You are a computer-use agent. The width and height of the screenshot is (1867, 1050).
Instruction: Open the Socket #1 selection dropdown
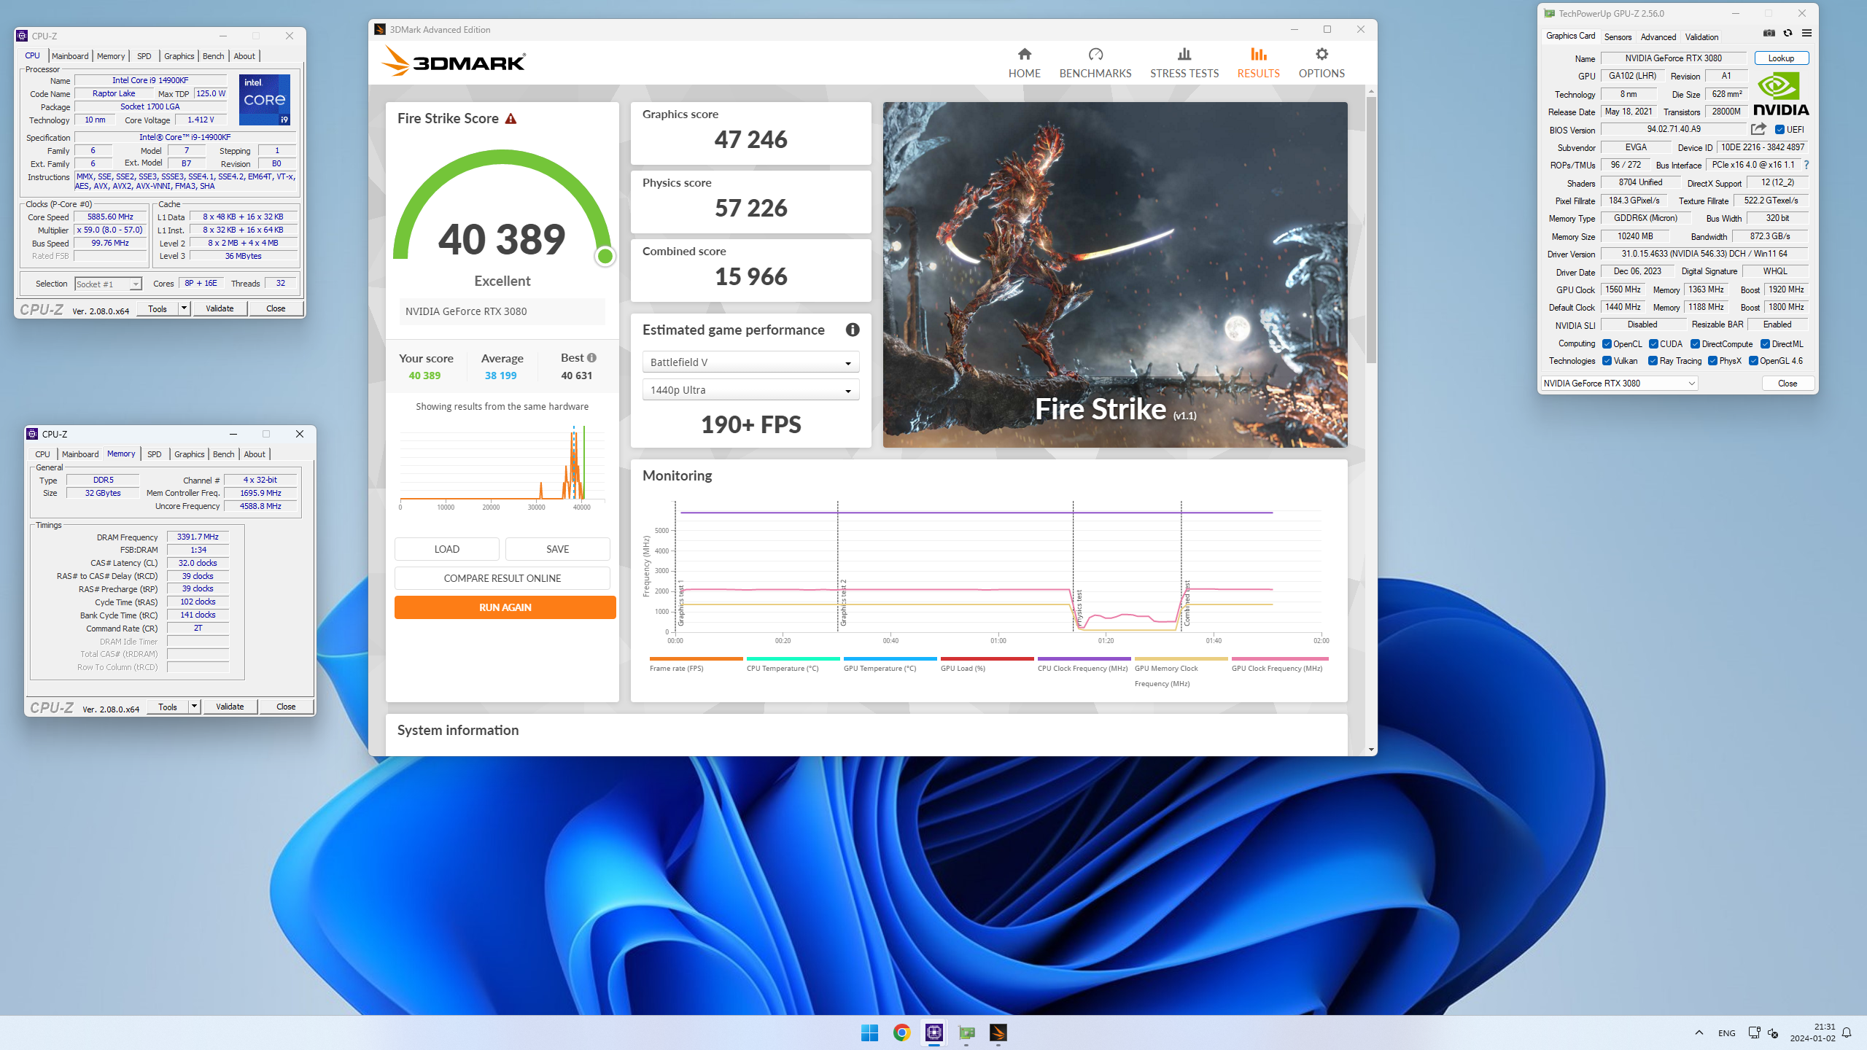pyautogui.click(x=108, y=284)
